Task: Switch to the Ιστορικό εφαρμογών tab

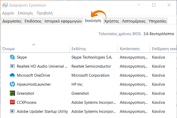Action: click(x=63, y=21)
